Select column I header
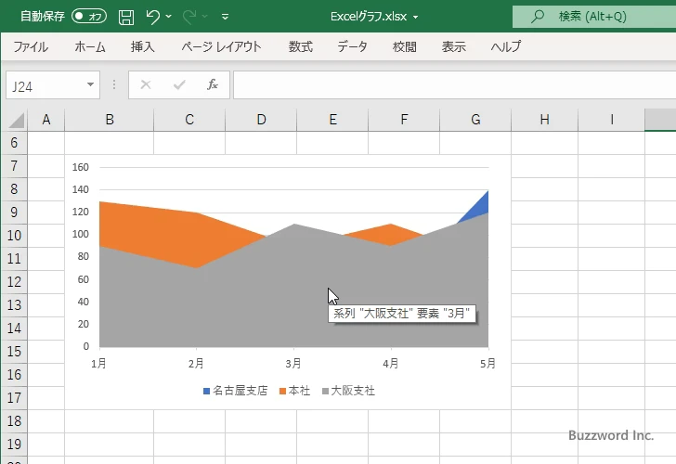Viewport: 676px width, 464px height. click(x=612, y=120)
